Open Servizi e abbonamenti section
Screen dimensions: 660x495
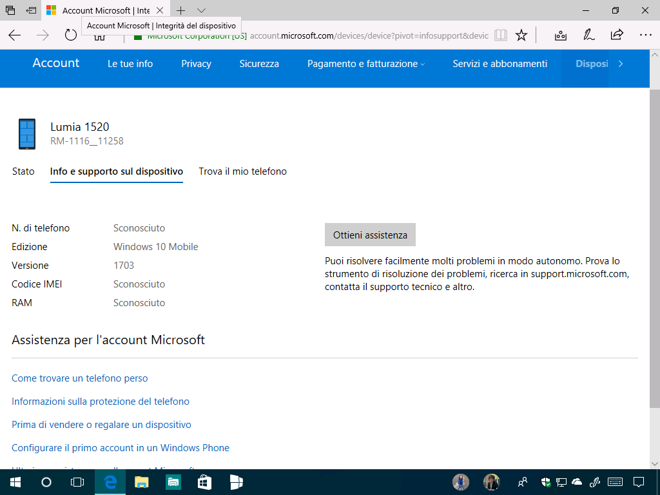click(x=500, y=64)
